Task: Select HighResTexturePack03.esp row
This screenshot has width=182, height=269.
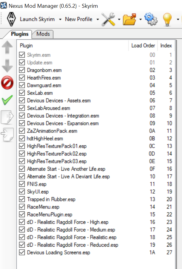Action: click(96, 161)
